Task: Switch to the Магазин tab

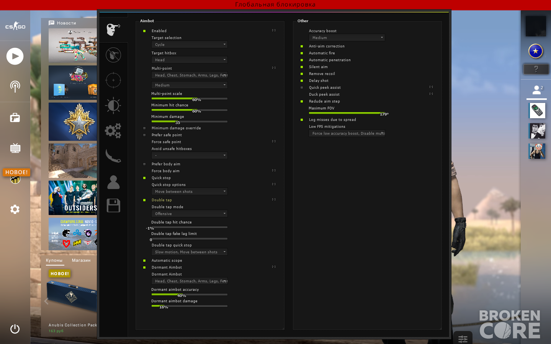Action: tap(81, 261)
